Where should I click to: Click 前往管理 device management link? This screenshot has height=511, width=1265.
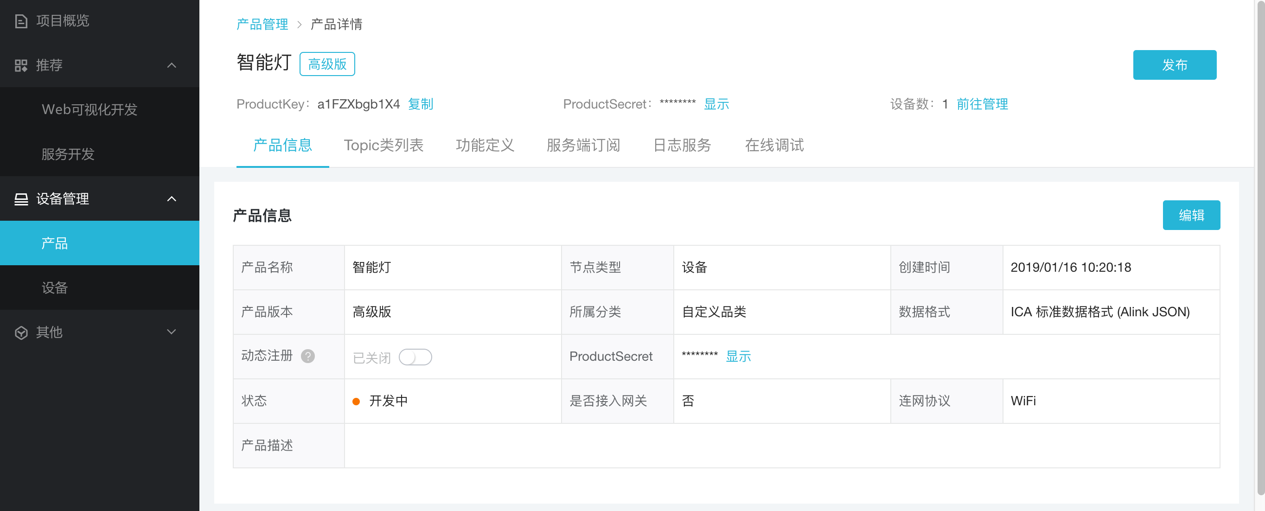982,104
